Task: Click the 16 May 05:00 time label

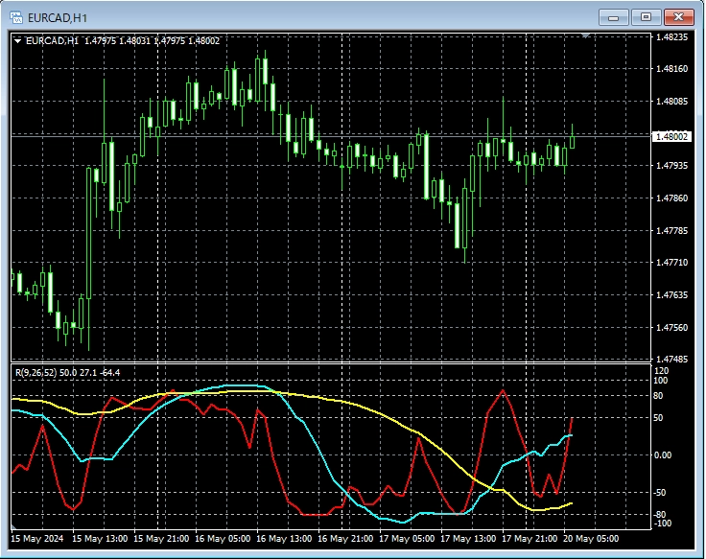Action: pyautogui.click(x=228, y=538)
